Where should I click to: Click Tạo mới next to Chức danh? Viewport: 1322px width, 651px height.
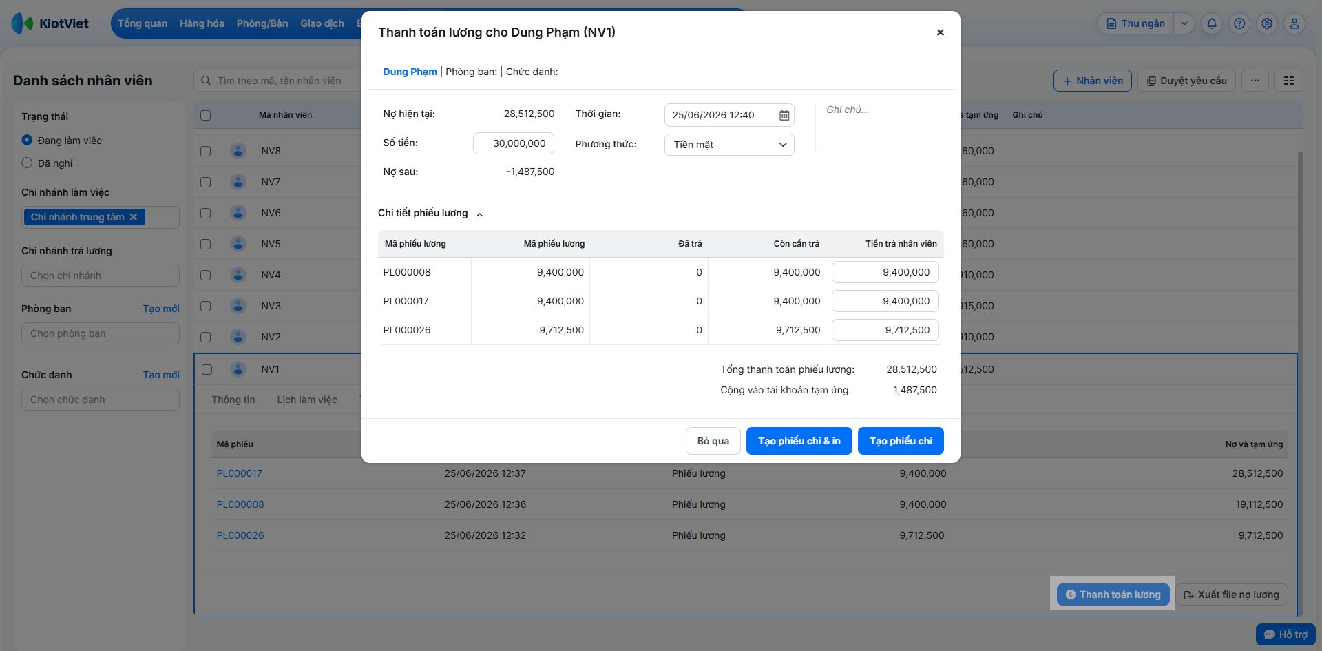[x=161, y=375]
